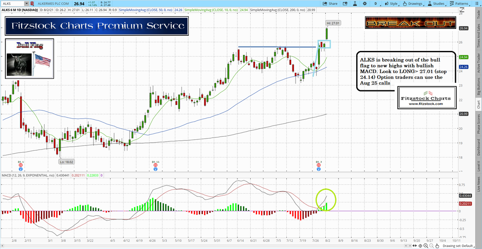
Task: Click the red alert badge next to ALKS
Action: coord(32,3)
